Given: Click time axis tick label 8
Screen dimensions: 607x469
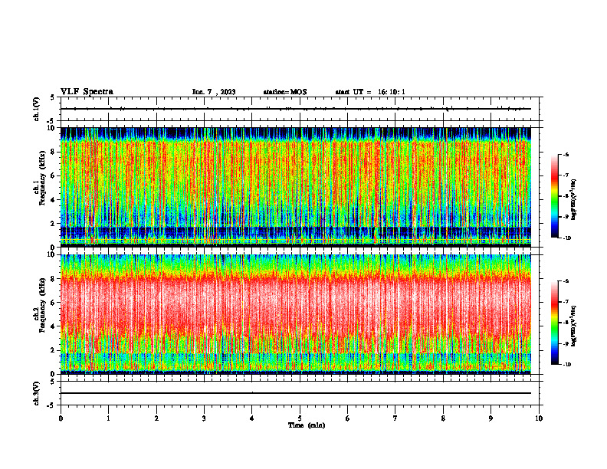Looking at the screenshot, I should pyautogui.click(x=443, y=418).
